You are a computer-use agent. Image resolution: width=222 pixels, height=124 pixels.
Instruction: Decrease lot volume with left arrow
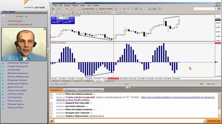[x=58, y=18]
